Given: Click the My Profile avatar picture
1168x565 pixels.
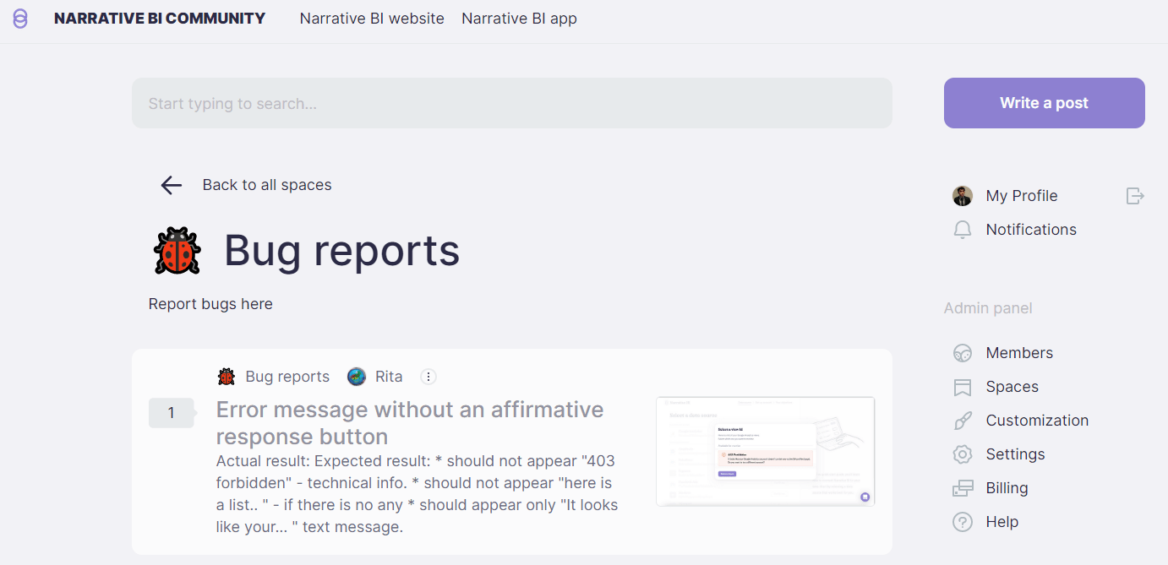Looking at the screenshot, I should coord(963,196).
